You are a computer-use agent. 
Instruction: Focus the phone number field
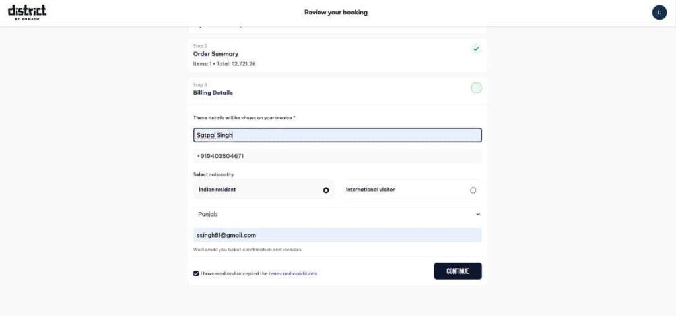[x=337, y=156]
